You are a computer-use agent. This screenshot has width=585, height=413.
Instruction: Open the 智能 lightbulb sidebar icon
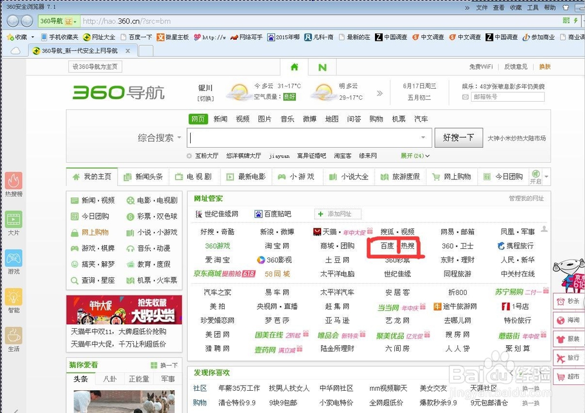tap(13, 297)
